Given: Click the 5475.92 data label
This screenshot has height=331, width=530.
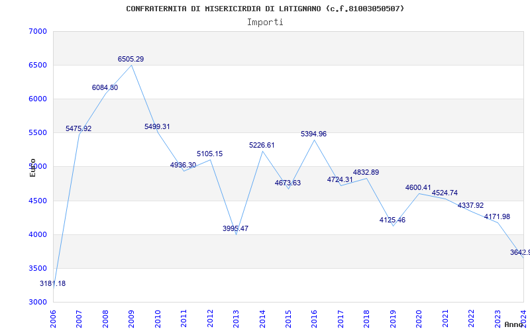Looking at the screenshot, I should click(x=78, y=128).
